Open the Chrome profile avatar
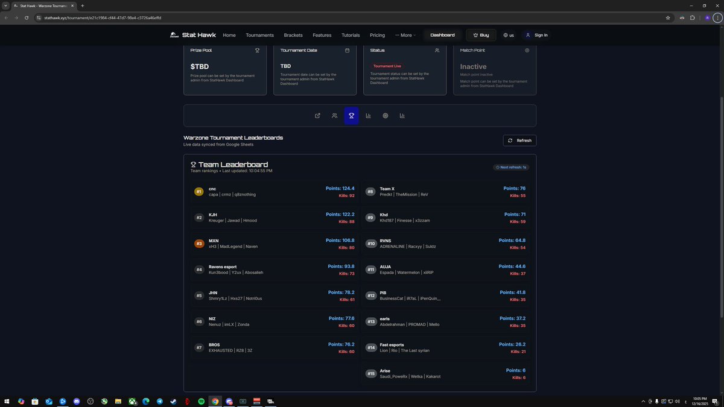 click(707, 17)
